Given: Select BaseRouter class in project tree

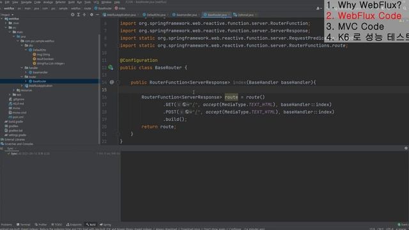Looking at the screenshot, I should pos(39,81).
